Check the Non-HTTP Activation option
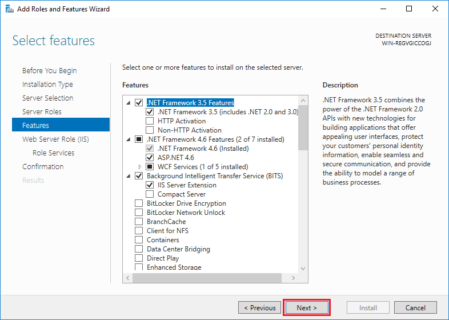This screenshot has width=449, height=320. pyautogui.click(x=150, y=130)
